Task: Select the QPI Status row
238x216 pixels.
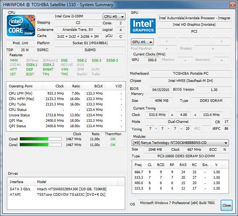Action: [66, 126]
